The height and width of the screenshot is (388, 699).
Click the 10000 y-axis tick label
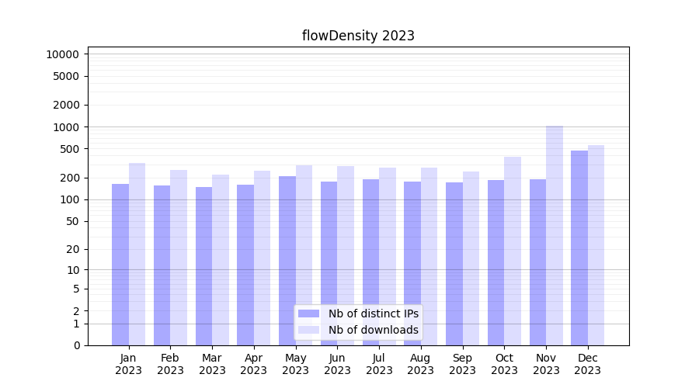click(62, 54)
